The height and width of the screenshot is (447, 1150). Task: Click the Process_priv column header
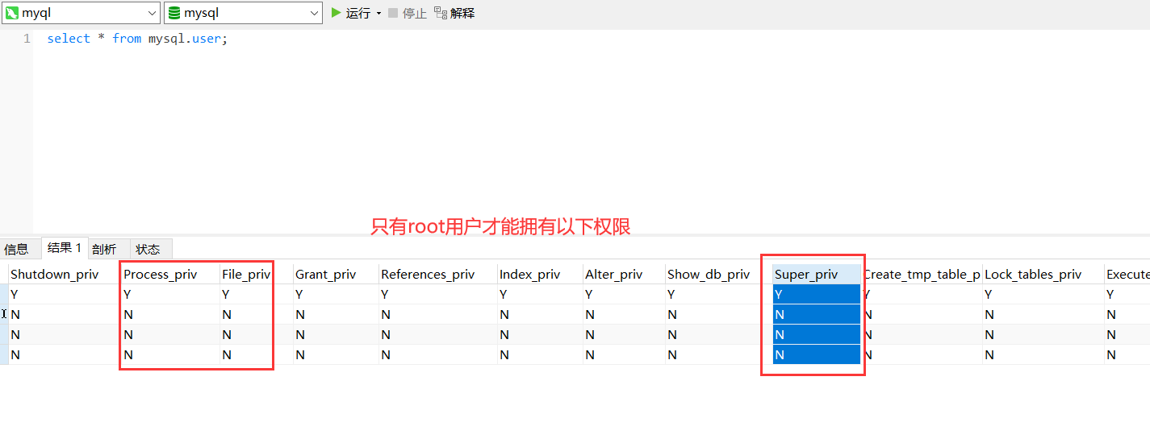(160, 275)
